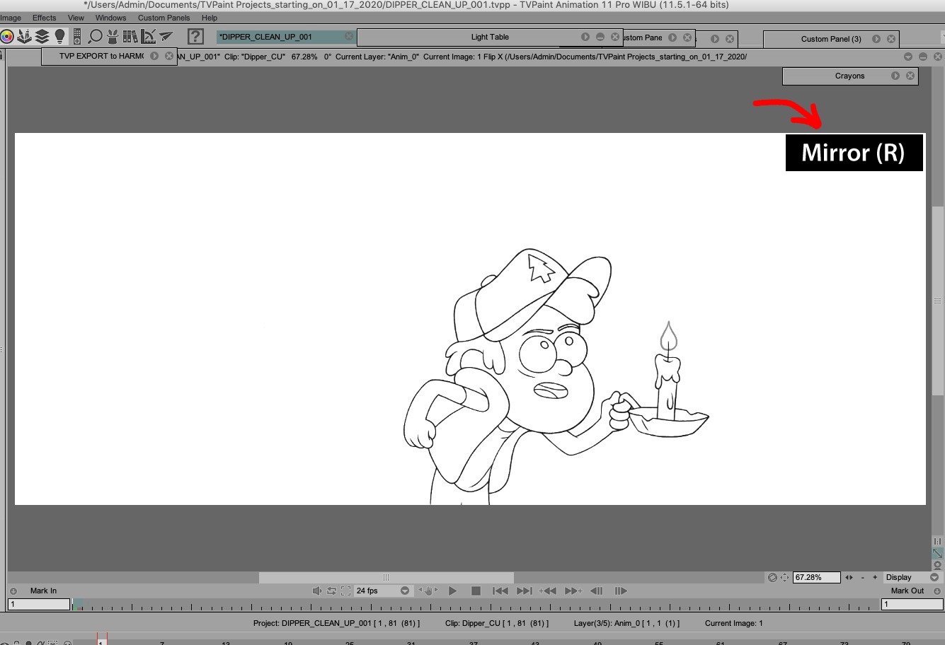Image resolution: width=945 pixels, height=645 pixels.
Task: Open the project window options dropdown arrow
Action: coord(908,57)
